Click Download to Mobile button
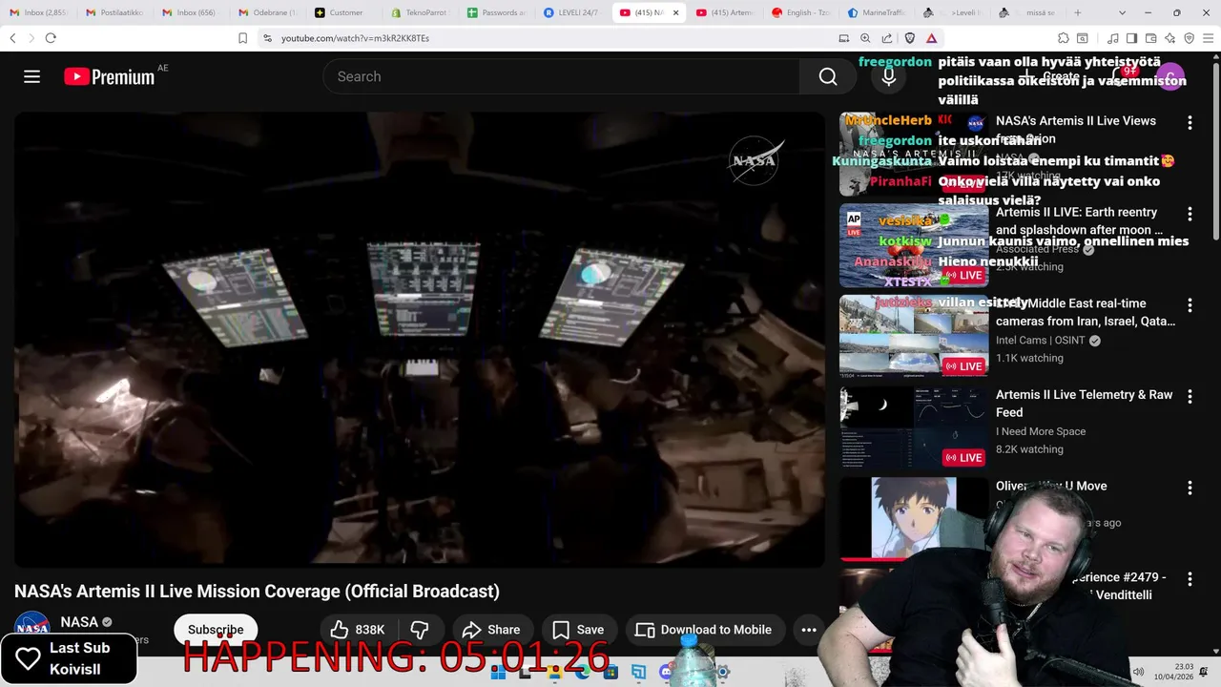1221x687 pixels. 704,630
